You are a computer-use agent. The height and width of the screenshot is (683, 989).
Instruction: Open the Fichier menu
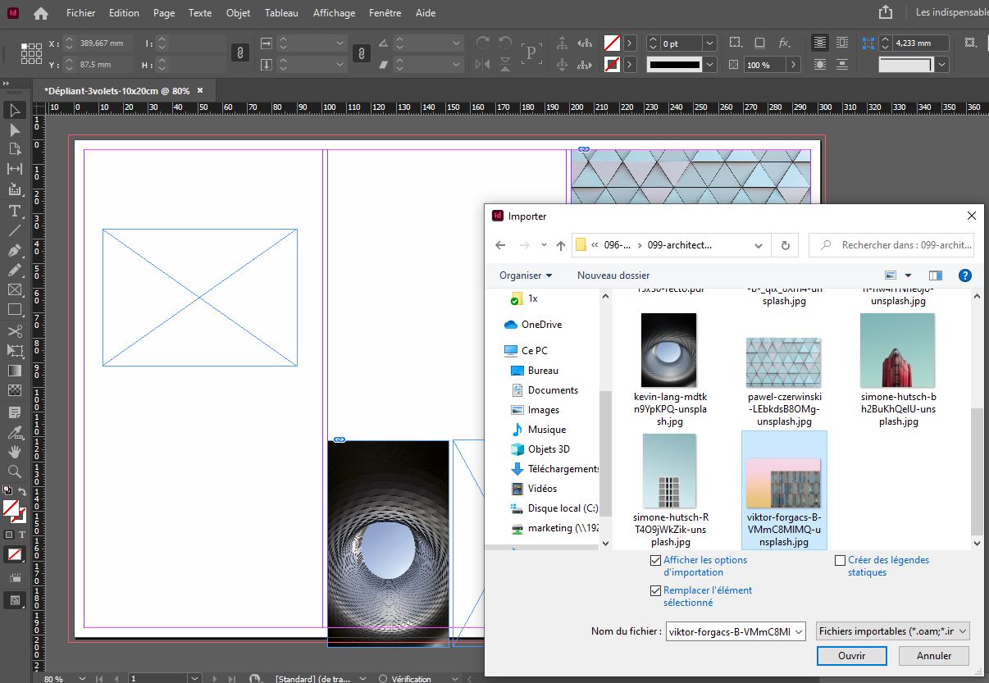pyautogui.click(x=81, y=13)
